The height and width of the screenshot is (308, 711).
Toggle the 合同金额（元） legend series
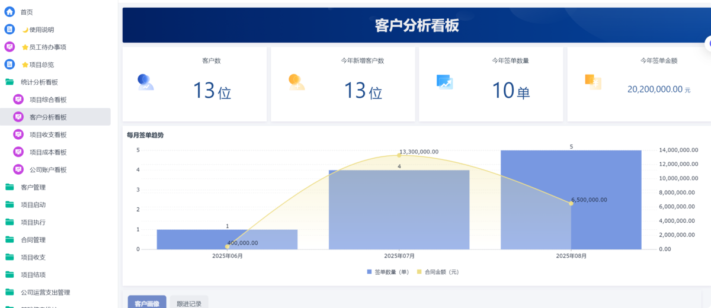[438, 272]
